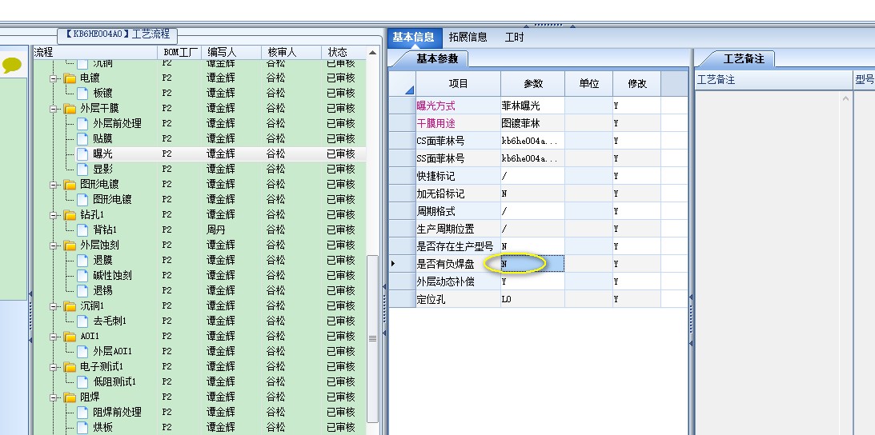Viewport: 875px width, 435px height.
Task: Open the 工时 tab
Action: pos(514,38)
